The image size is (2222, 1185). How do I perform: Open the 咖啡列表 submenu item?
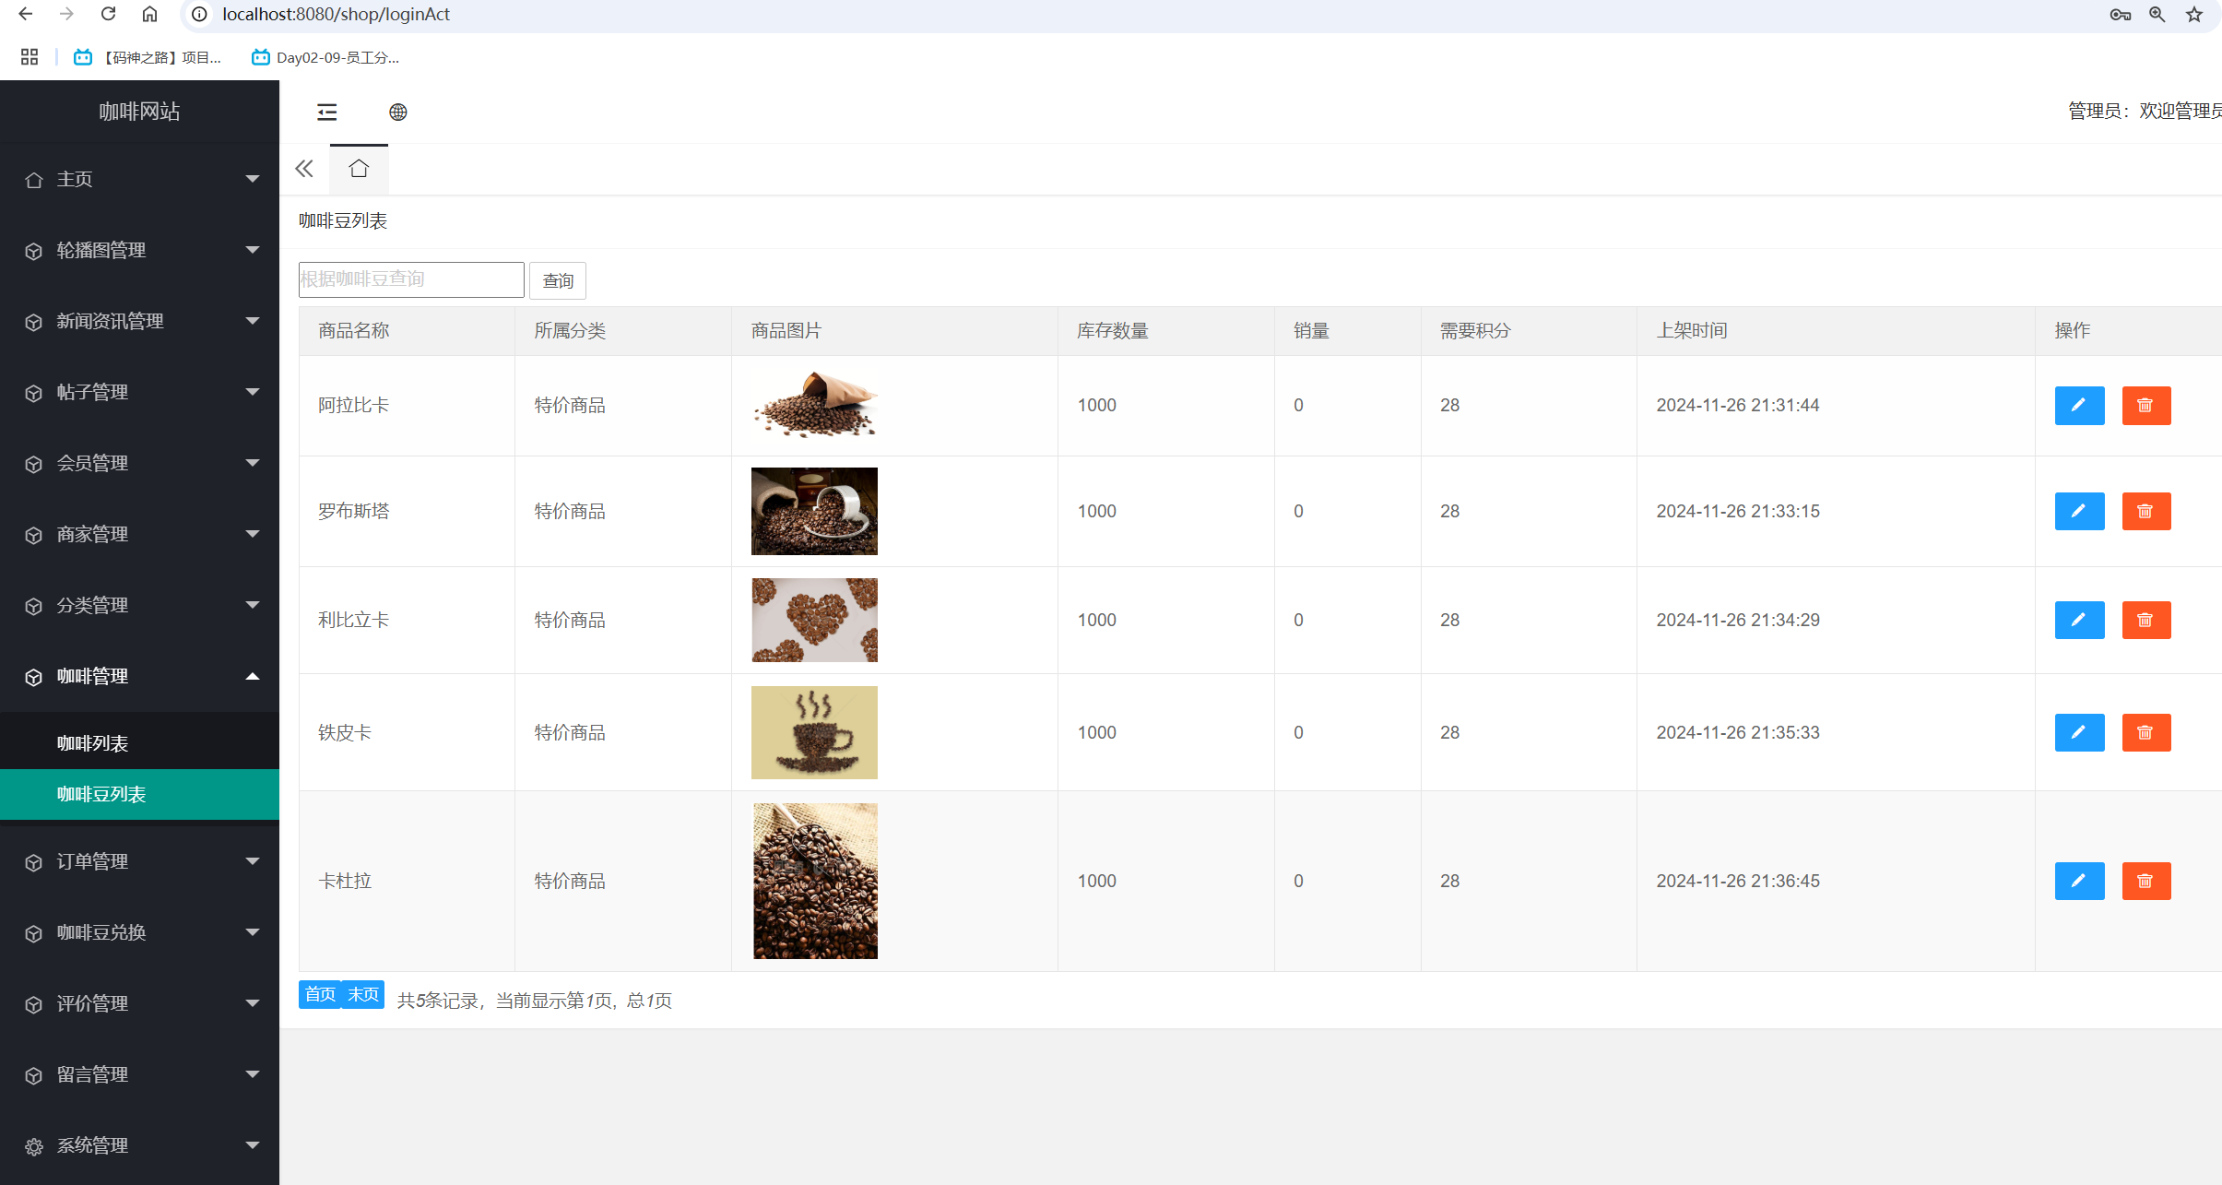(x=139, y=743)
